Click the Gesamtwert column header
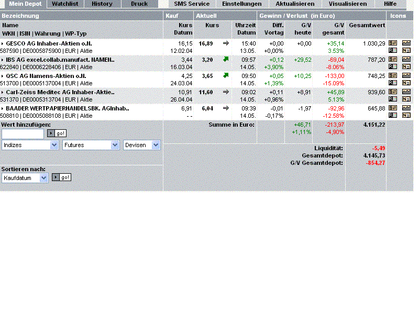Screen dimensions: 419x314 [x=367, y=25]
